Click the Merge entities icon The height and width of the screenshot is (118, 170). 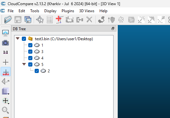[80, 20]
